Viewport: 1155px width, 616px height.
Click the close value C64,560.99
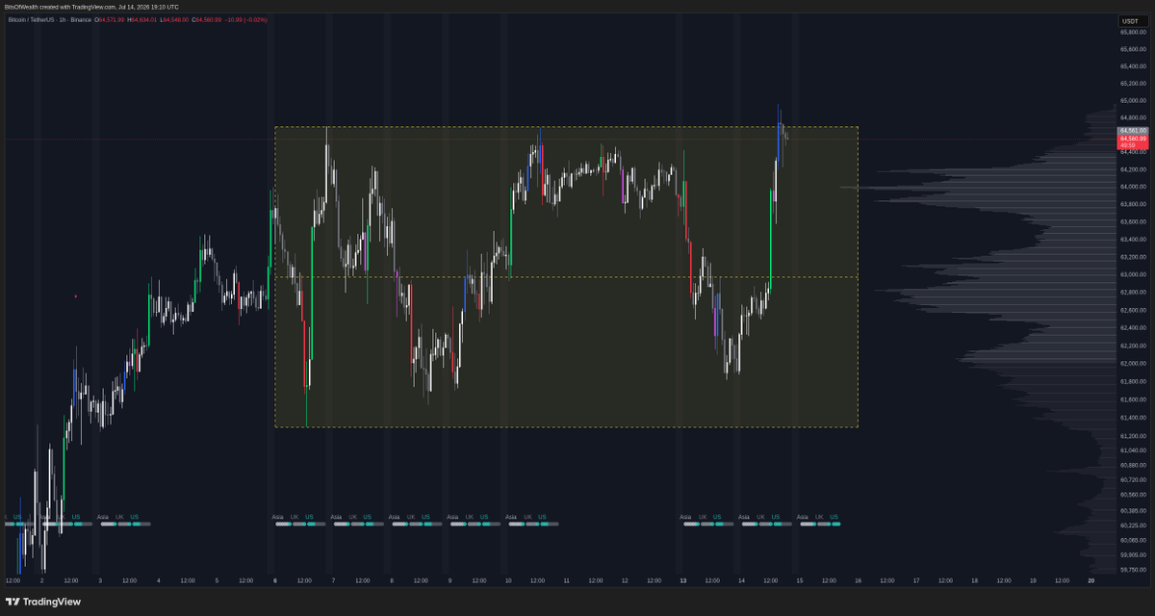(x=207, y=19)
